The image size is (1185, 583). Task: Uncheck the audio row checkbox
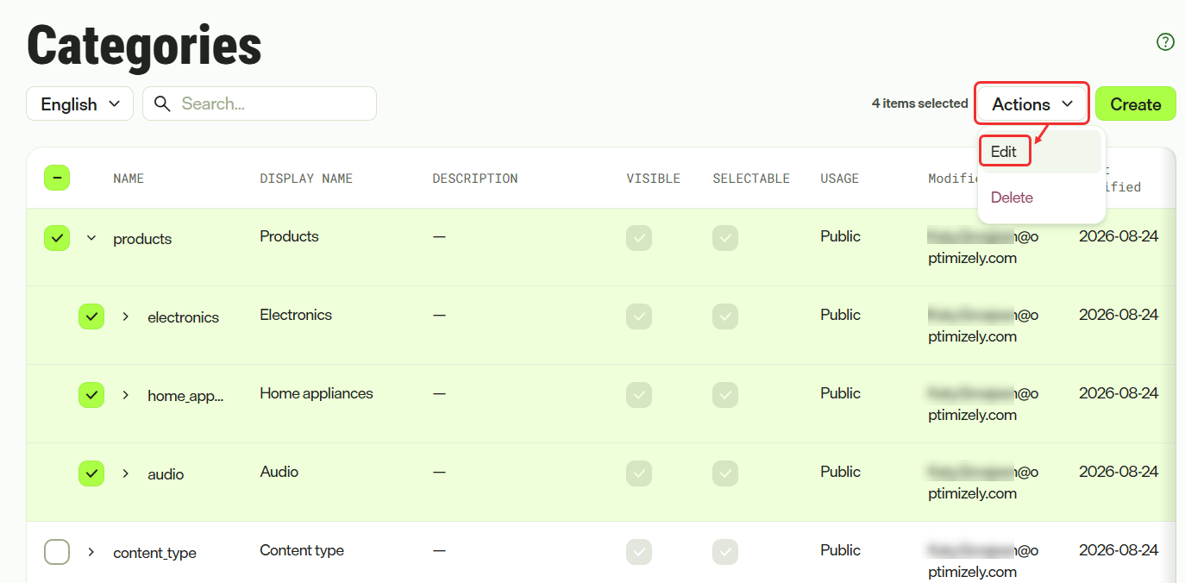click(x=91, y=473)
